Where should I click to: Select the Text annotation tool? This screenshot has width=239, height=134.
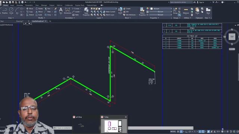(60, 11)
